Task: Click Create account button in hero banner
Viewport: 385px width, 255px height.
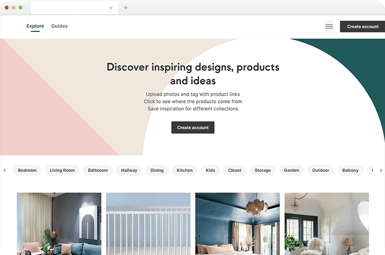Action: point(192,127)
